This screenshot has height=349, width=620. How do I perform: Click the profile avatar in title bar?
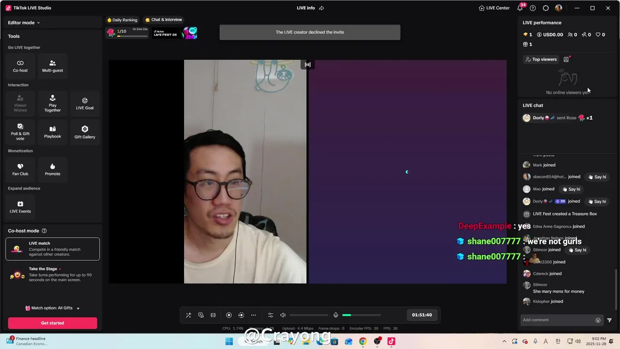(558, 8)
